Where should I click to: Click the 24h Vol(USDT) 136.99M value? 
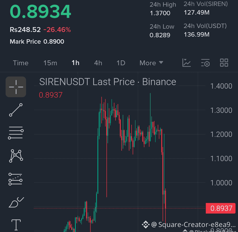(197, 34)
